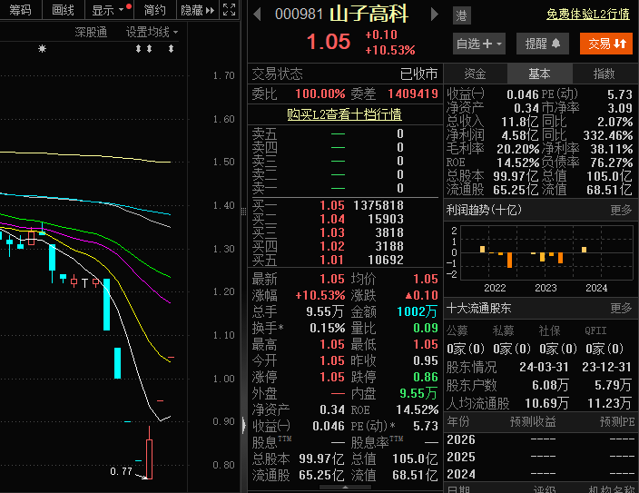
Task: Click the sun-shaped event marker on the chart
Action: click(42, 49)
